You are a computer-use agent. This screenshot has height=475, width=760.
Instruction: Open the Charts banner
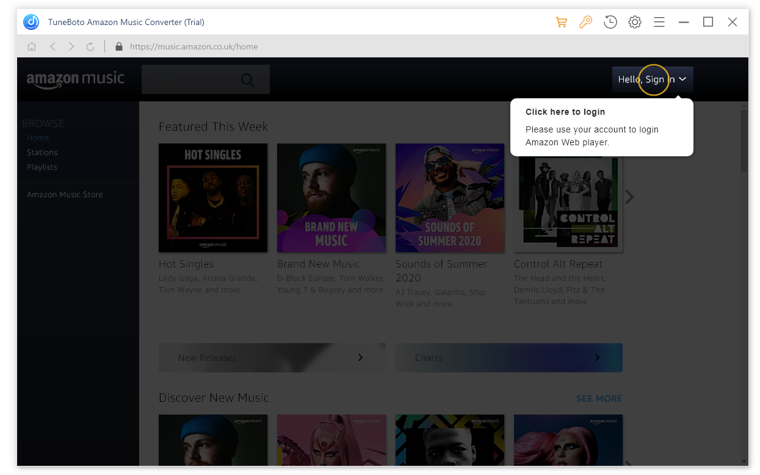tap(509, 358)
